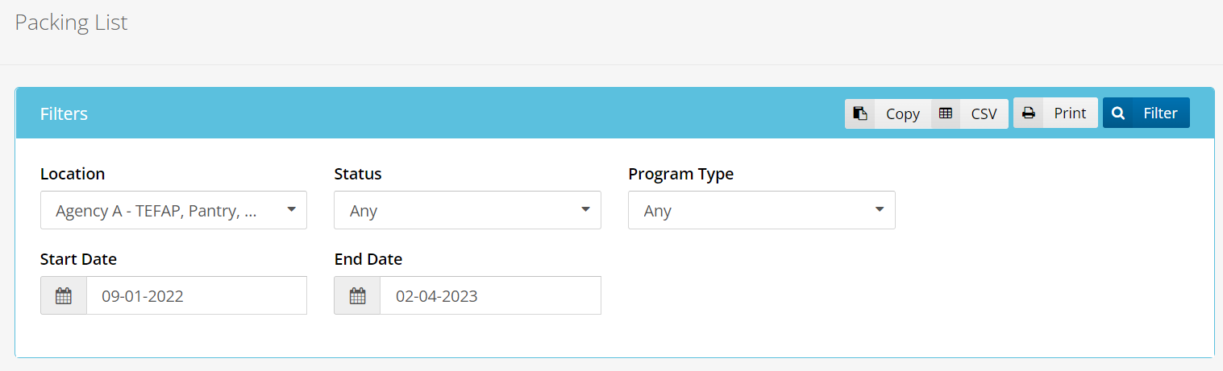Click the End Date field label

click(368, 259)
